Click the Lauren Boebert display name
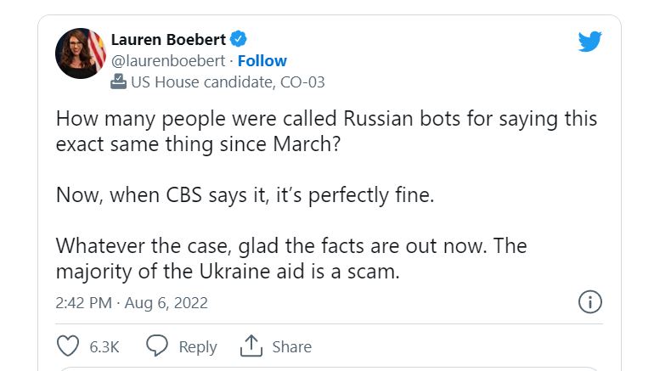 click(x=170, y=39)
